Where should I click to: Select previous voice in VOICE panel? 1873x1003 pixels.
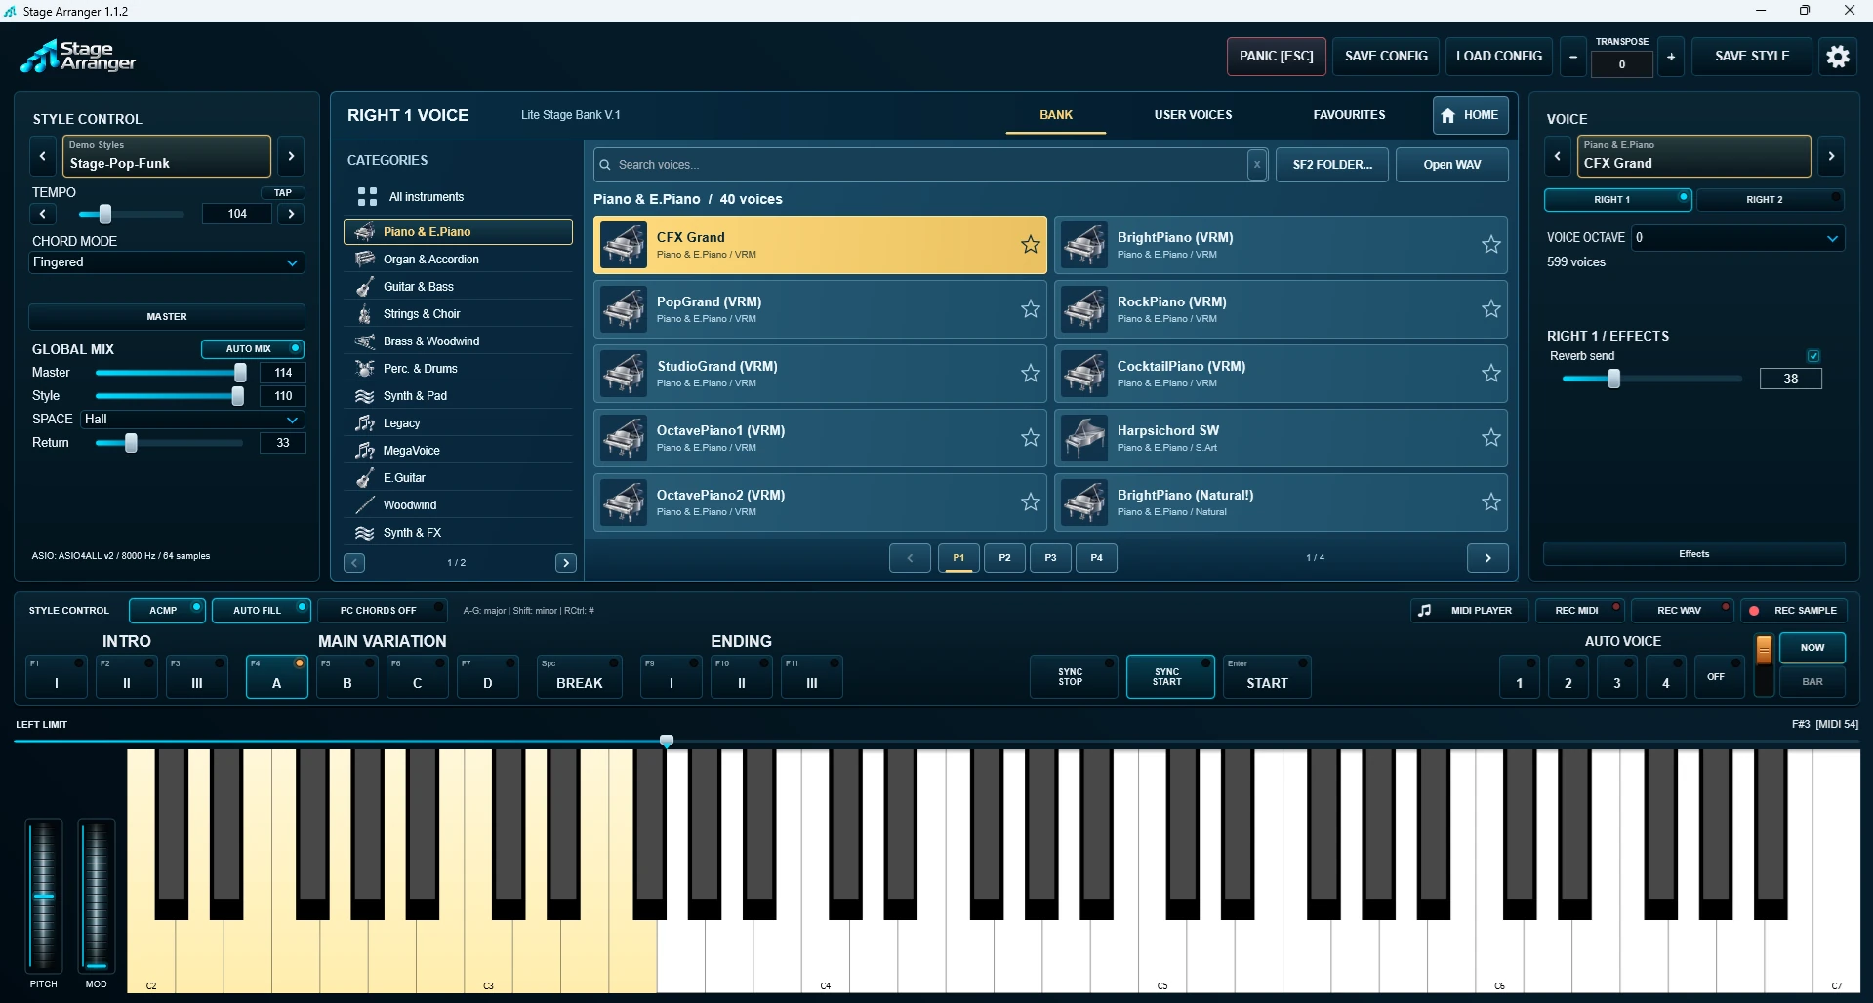point(1558,156)
